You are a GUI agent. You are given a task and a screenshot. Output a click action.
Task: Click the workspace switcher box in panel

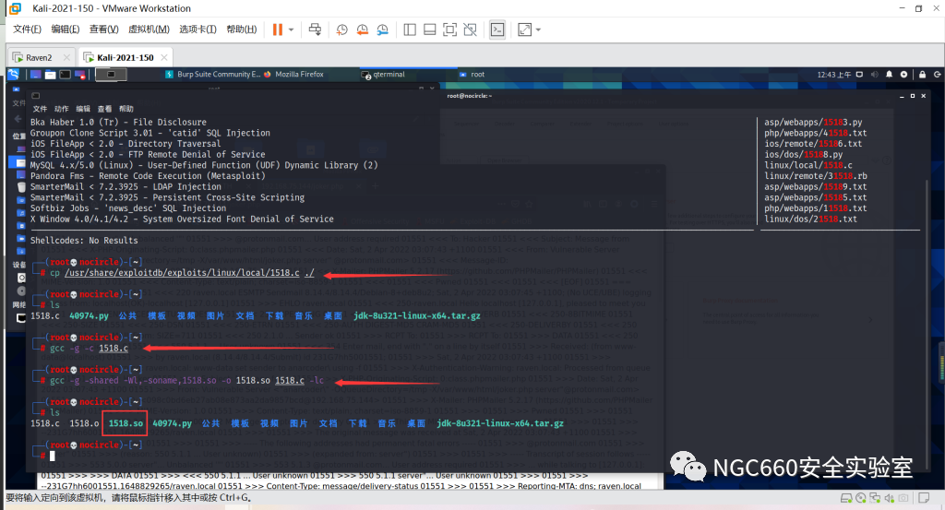[112, 75]
